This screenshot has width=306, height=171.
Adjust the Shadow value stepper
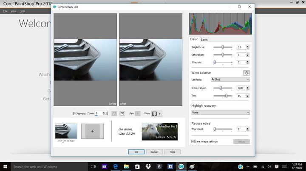pos(247,62)
